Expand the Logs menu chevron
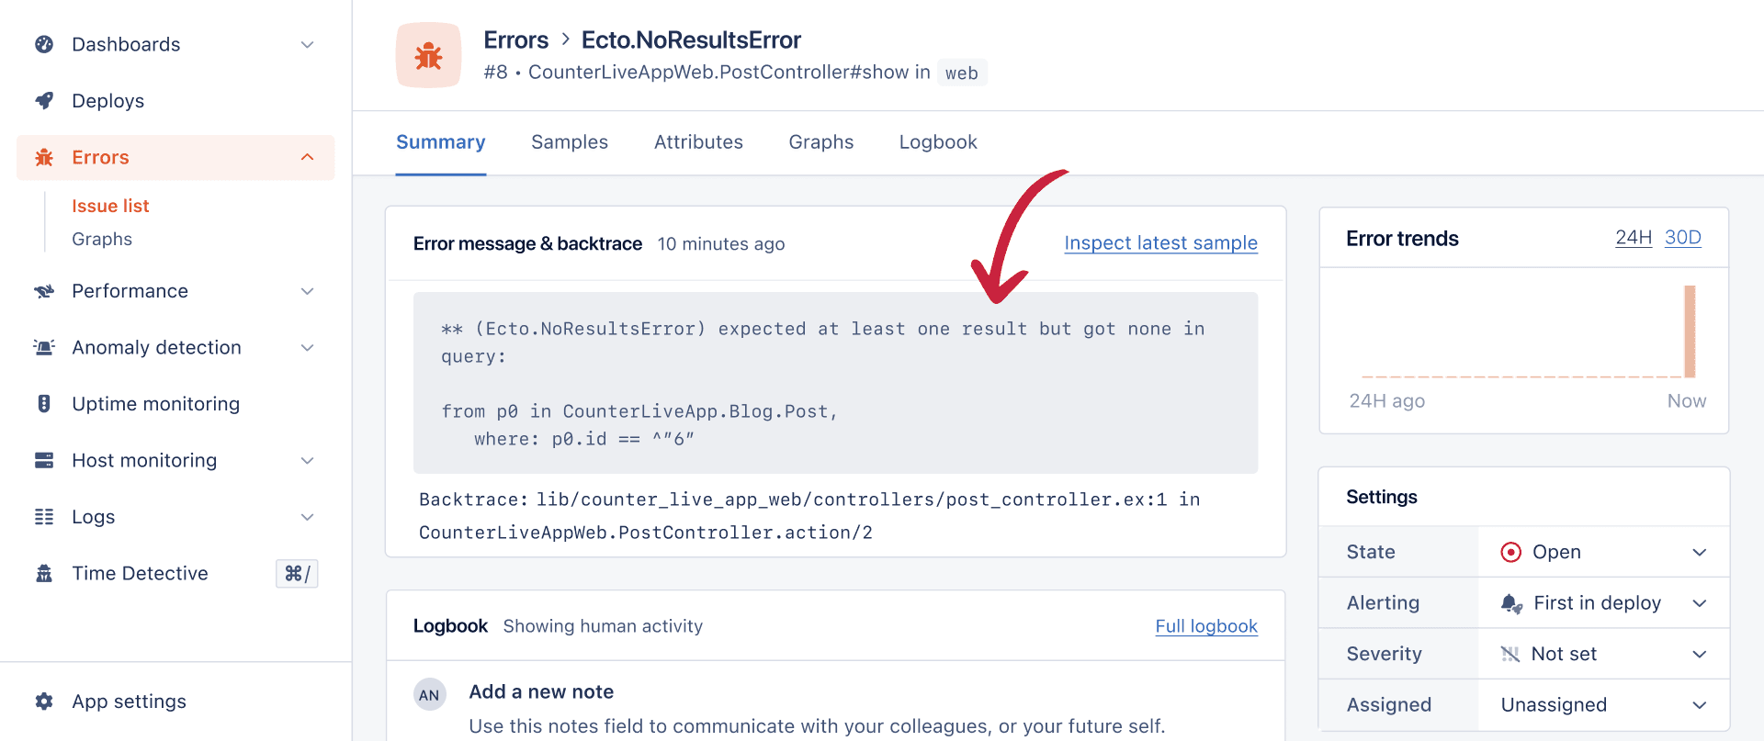 (308, 517)
